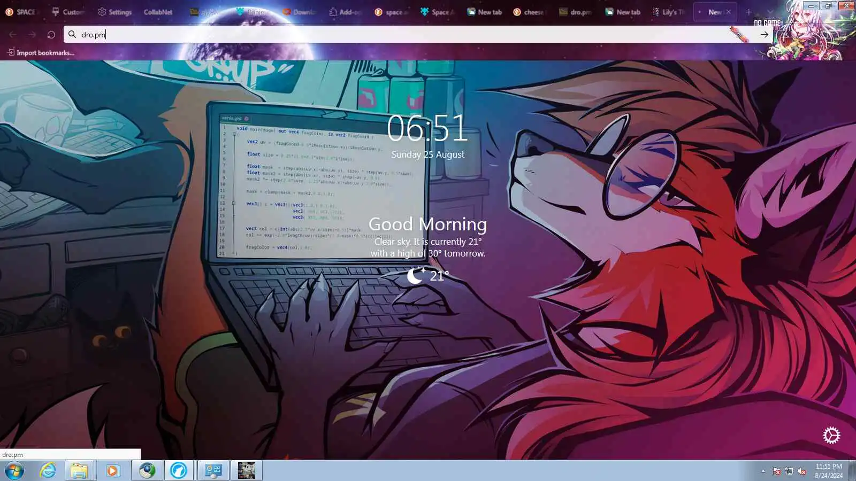This screenshot has height=481, width=856.
Task: Open the Custom tab
Action: [68, 12]
